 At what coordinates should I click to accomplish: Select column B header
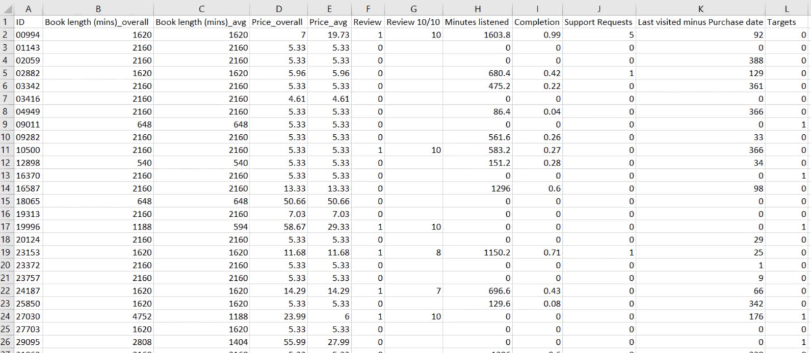pyautogui.click(x=98, y=9)
